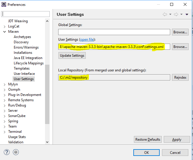193x160 pixels.
Task: Click the Update Settings button
Action: [x=72, y=56]
